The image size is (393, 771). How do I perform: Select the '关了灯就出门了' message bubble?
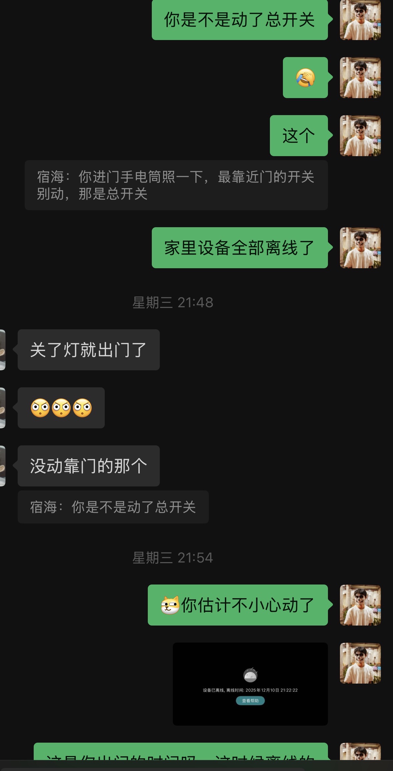[x=89, y=350]
